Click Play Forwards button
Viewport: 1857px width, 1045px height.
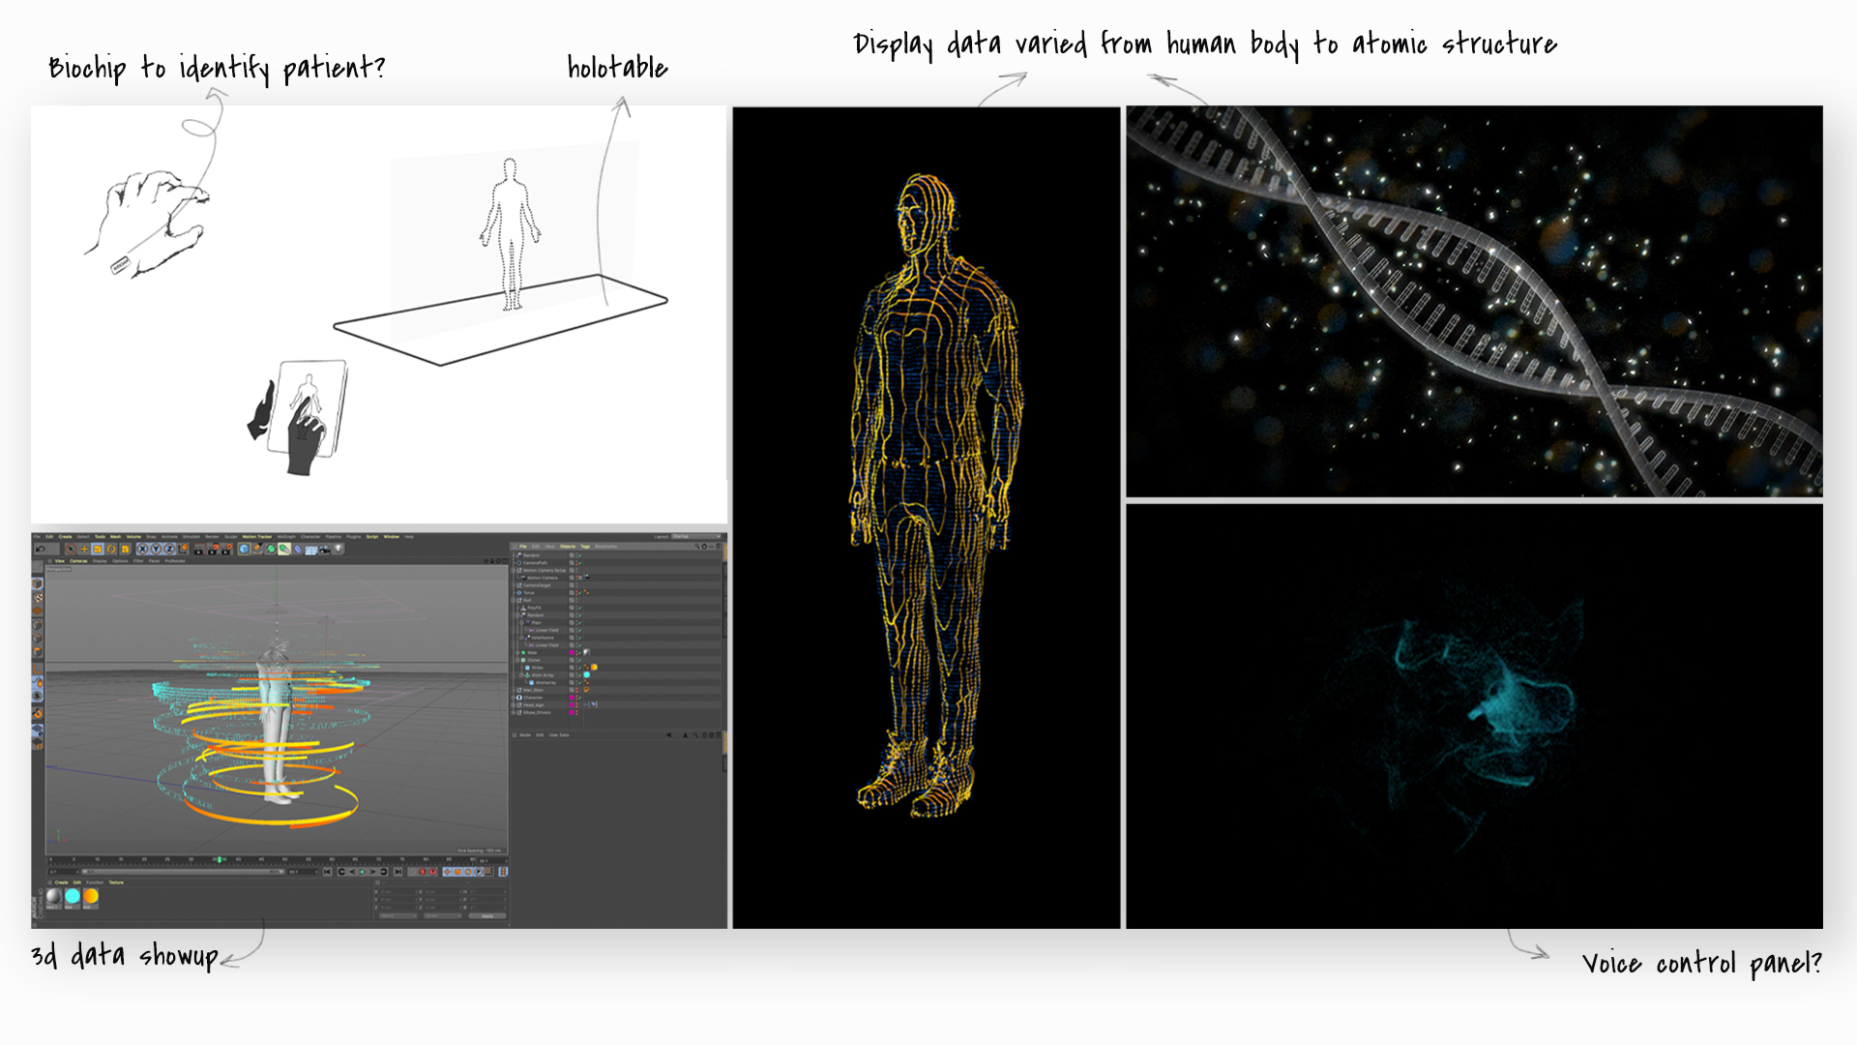point(363,872)
